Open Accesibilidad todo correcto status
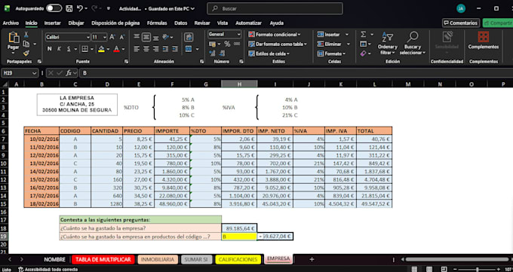The width and height of the screenshot is (513, 272). [x=48, y=270]
